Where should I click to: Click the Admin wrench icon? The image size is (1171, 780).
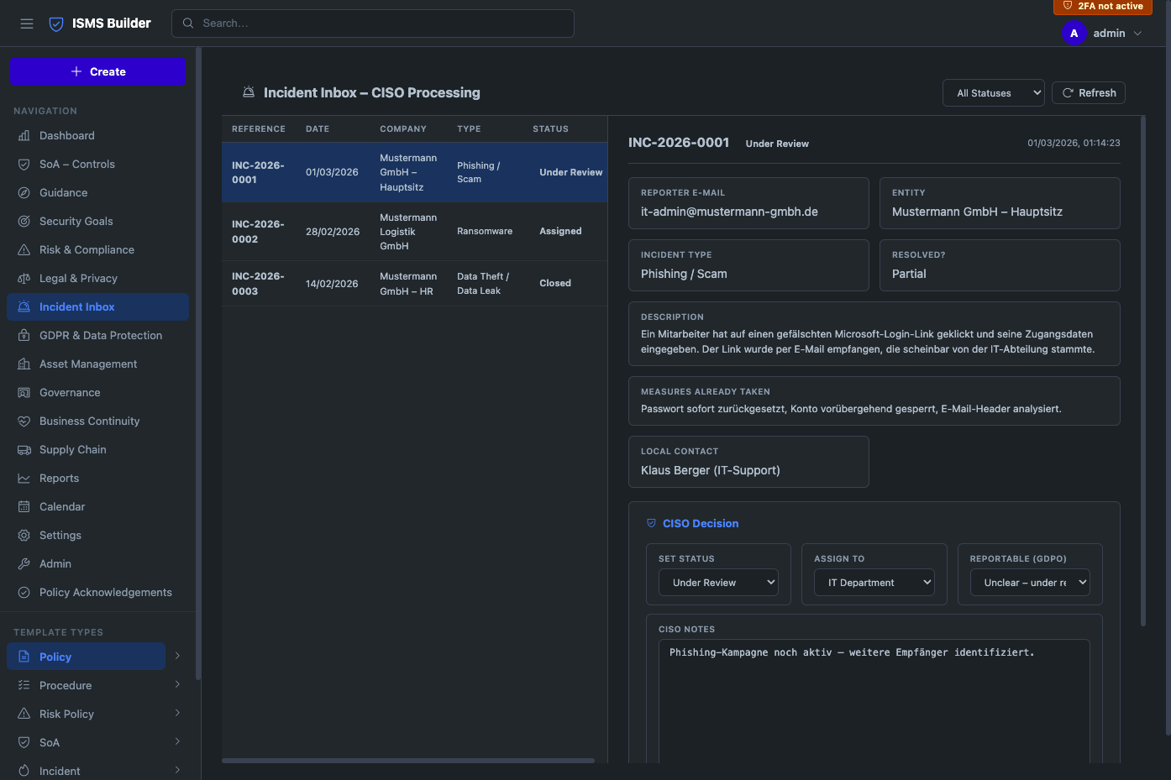[x=24, y=564]
